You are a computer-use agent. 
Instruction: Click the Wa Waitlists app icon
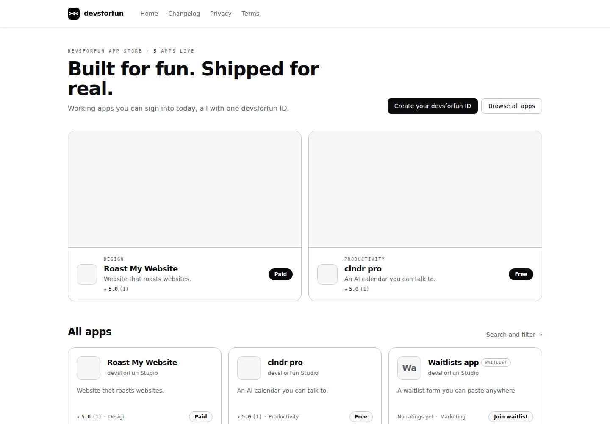(x=409, y=368)
